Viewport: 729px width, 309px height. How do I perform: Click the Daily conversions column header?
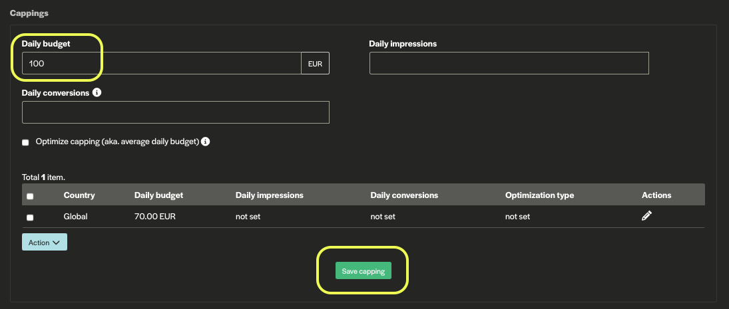pyautogui.click(x=404, y=195)
